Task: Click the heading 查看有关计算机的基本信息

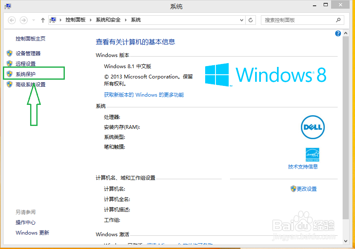Action: pyautogui.click(x=135, y=42)
